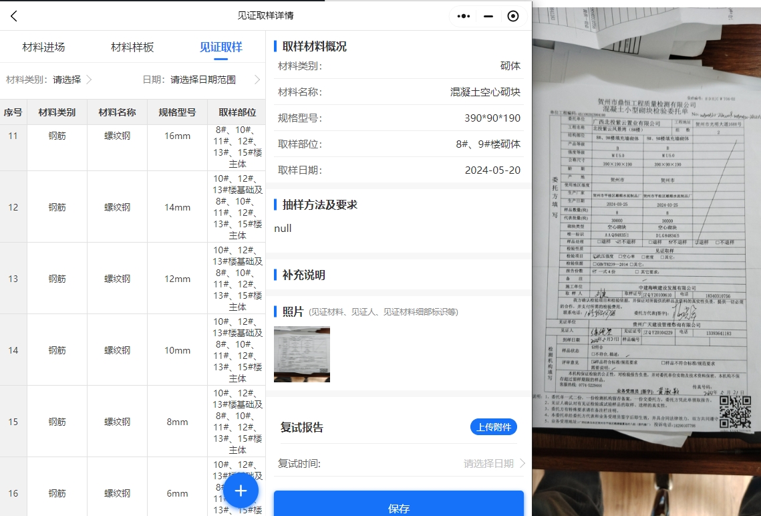Click the 12mm specification cell
Image resolution: width=761 pixels, height=516 pixels.
coord(177,279)
